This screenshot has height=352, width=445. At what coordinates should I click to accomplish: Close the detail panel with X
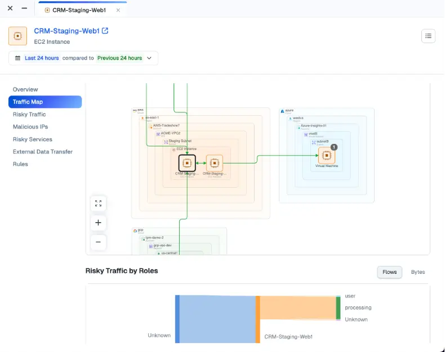point(10,8)
